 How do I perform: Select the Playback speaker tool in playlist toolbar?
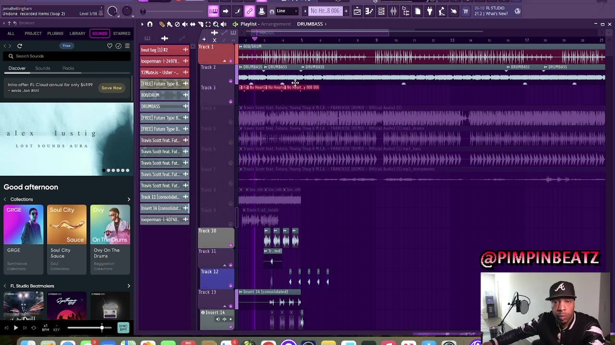[223, 24]
